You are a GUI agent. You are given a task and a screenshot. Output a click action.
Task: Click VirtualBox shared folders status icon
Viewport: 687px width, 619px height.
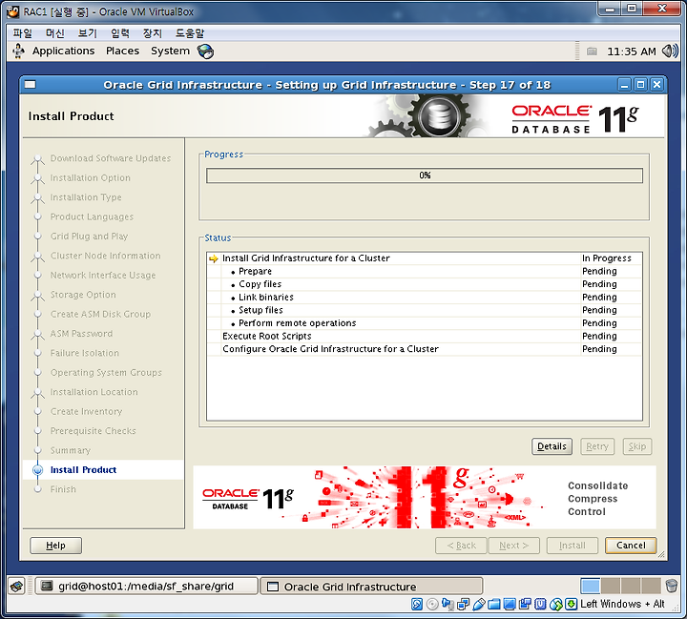(x=494, y=604)
